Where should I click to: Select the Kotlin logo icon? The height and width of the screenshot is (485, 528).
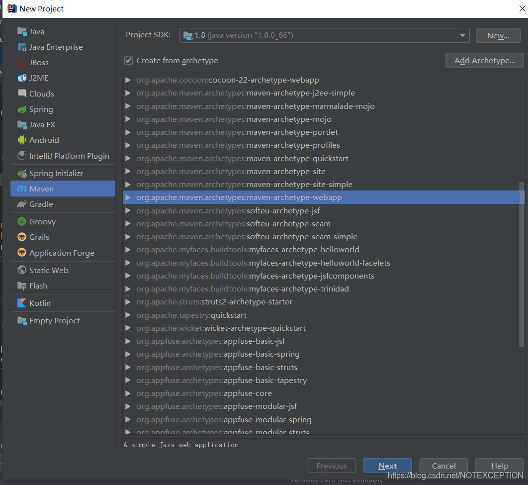[x=22, y=303]
